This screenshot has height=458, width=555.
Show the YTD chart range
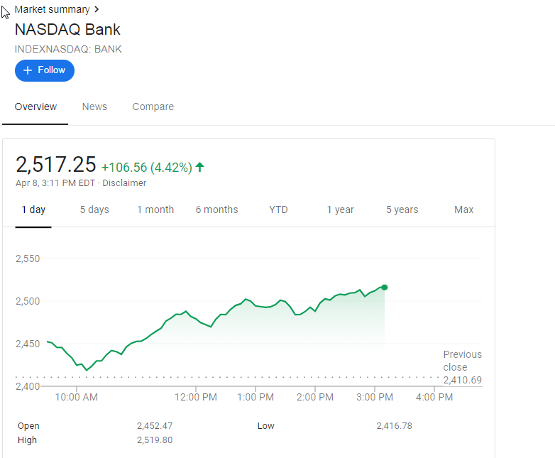279,209
